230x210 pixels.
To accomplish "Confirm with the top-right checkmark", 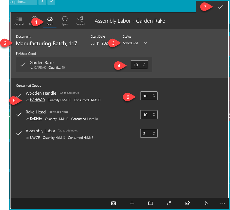I will (x=220, y=7).
